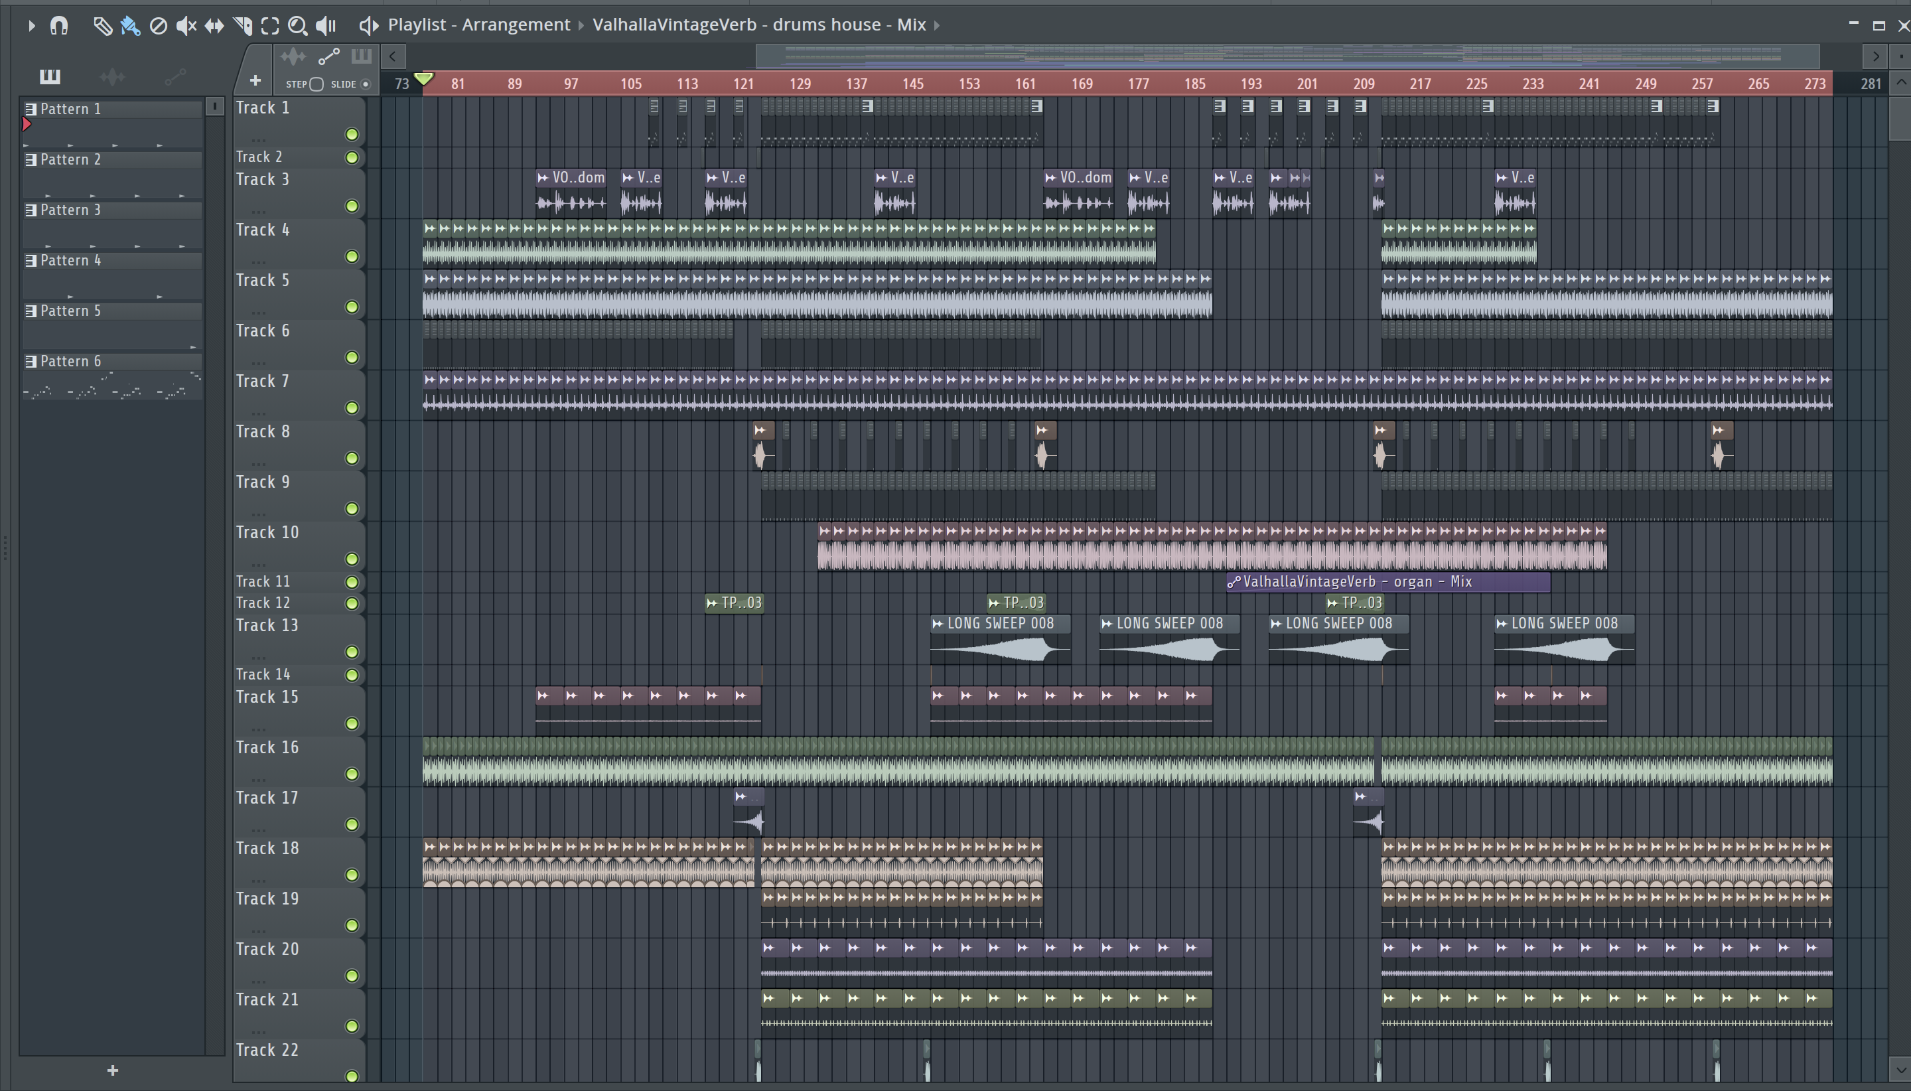Image resolution: width=1911 pixels, height=1091 pixels.
Task: Select the Playback speaker tool
Action: click(326, 25)
